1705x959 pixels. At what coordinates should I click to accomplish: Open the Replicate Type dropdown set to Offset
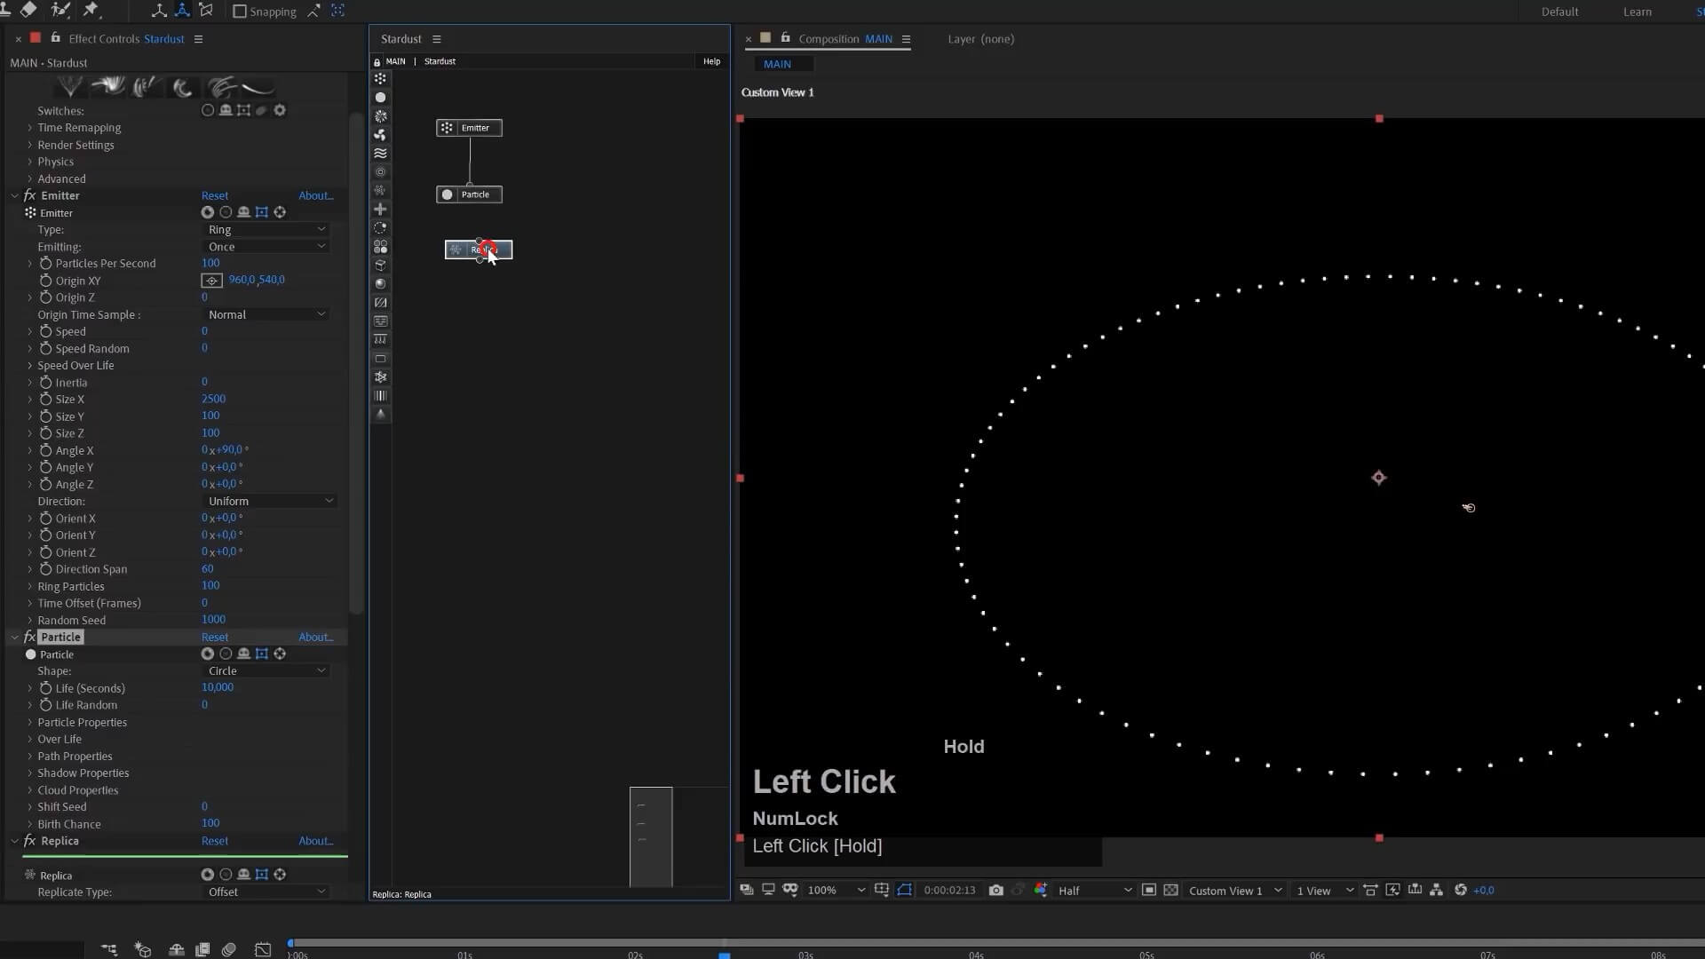[266, 892]
